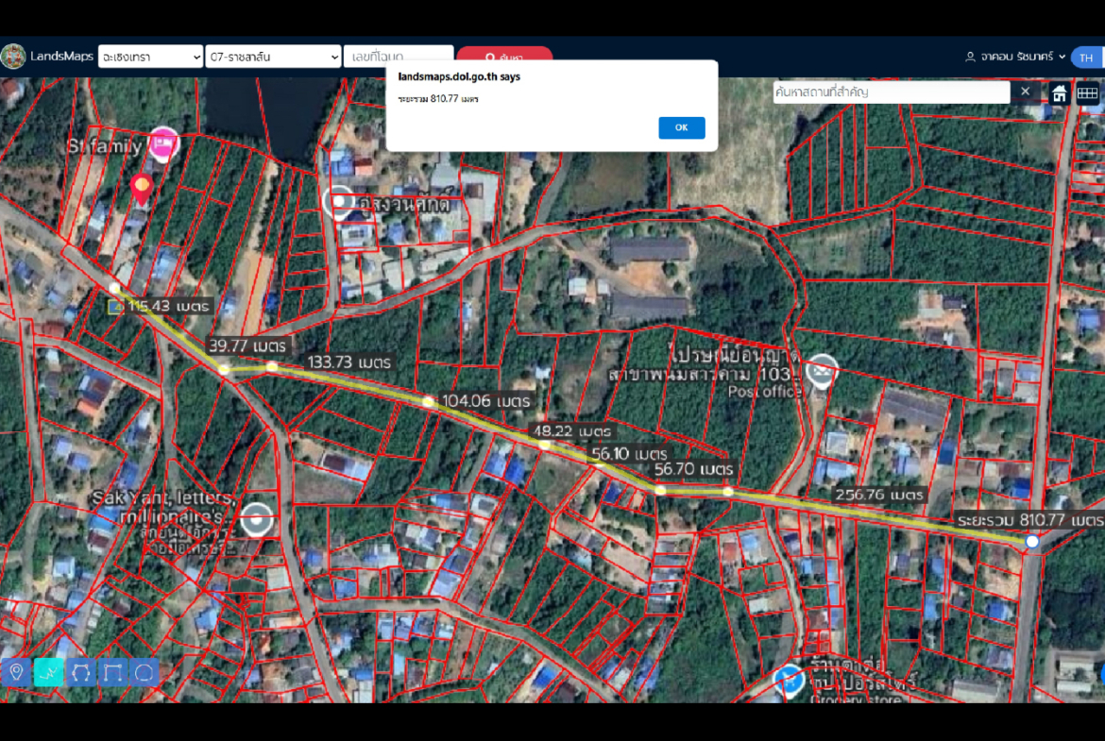The image size is (1105, 741).
Task: Click the 56.70 เมตร segment label
Action: 693,469
